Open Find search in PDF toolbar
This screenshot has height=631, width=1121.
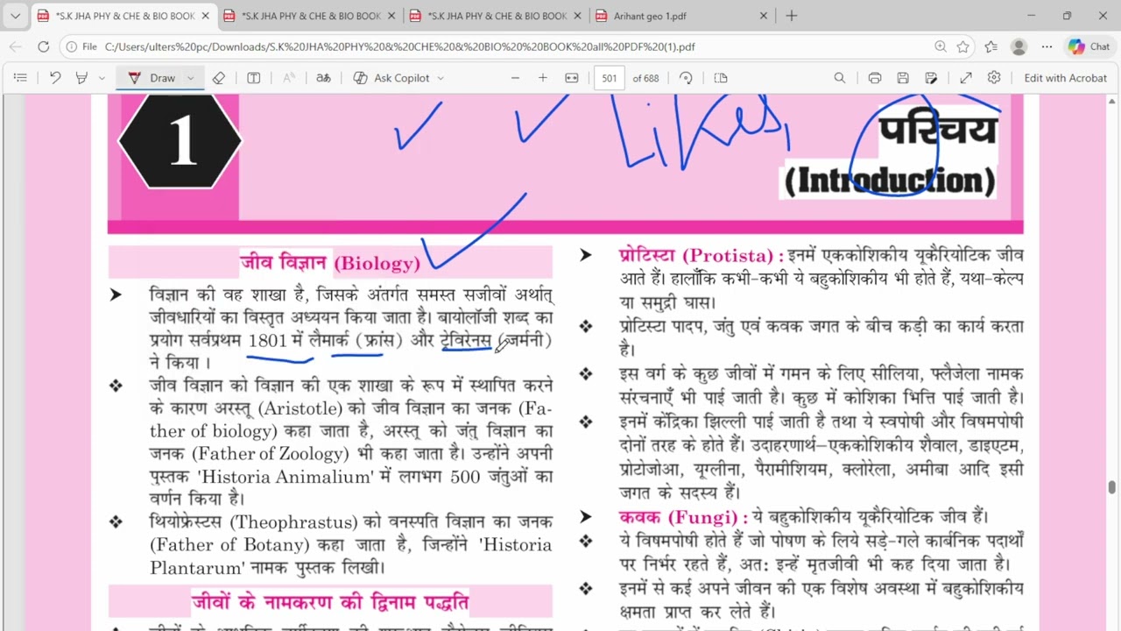point(840,78)
